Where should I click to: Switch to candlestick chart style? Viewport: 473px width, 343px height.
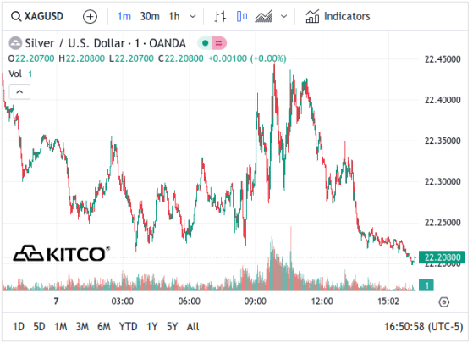[242, 16]
